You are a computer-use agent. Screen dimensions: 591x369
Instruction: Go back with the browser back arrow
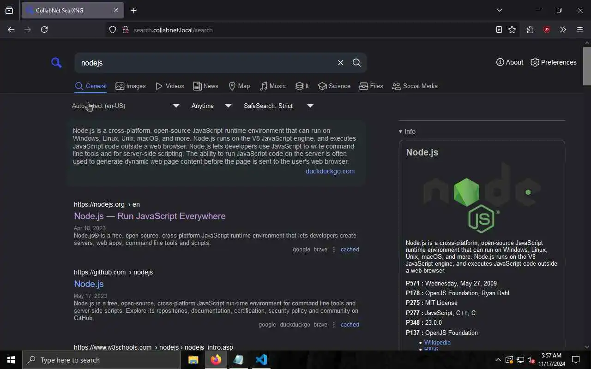(11, 30)
